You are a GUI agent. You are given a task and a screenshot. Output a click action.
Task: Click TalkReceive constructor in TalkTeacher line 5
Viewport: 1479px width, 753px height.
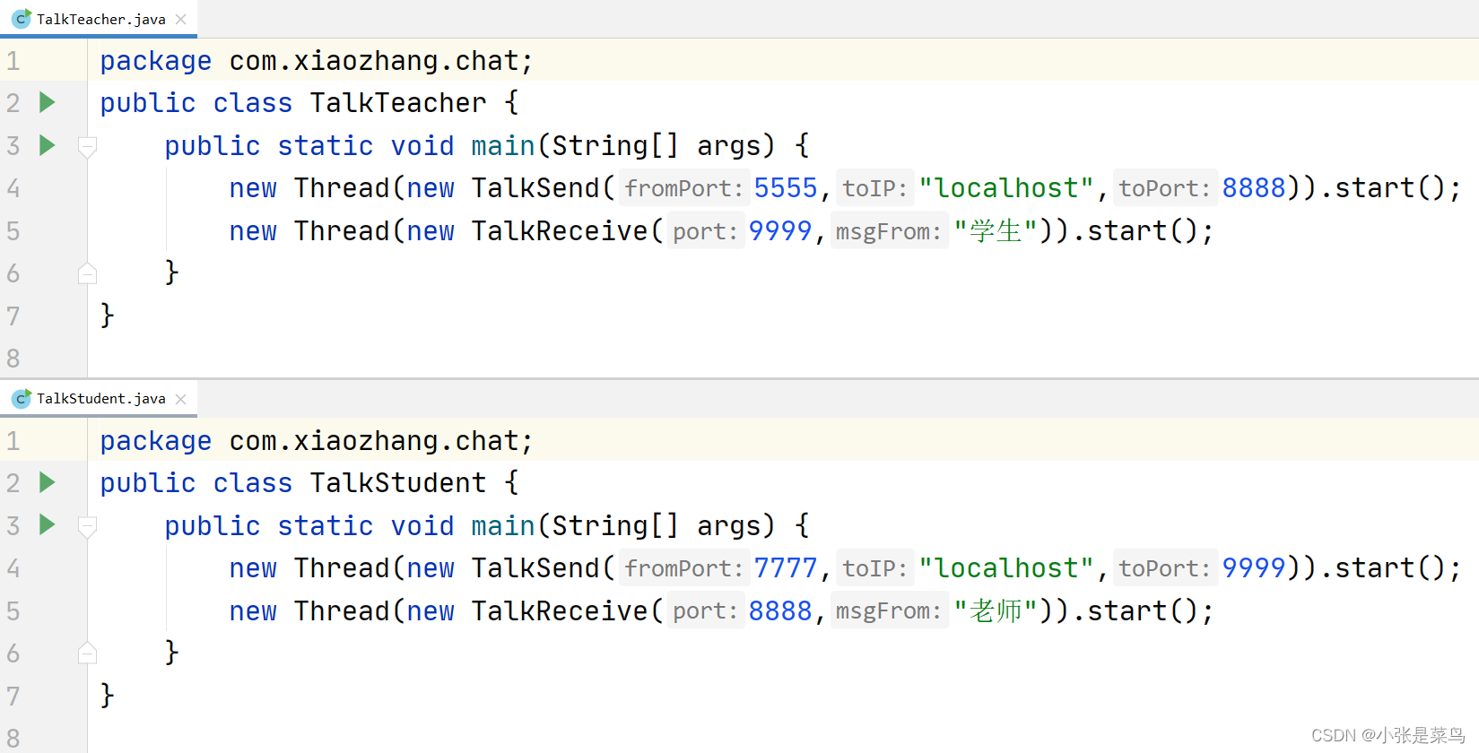560,230
